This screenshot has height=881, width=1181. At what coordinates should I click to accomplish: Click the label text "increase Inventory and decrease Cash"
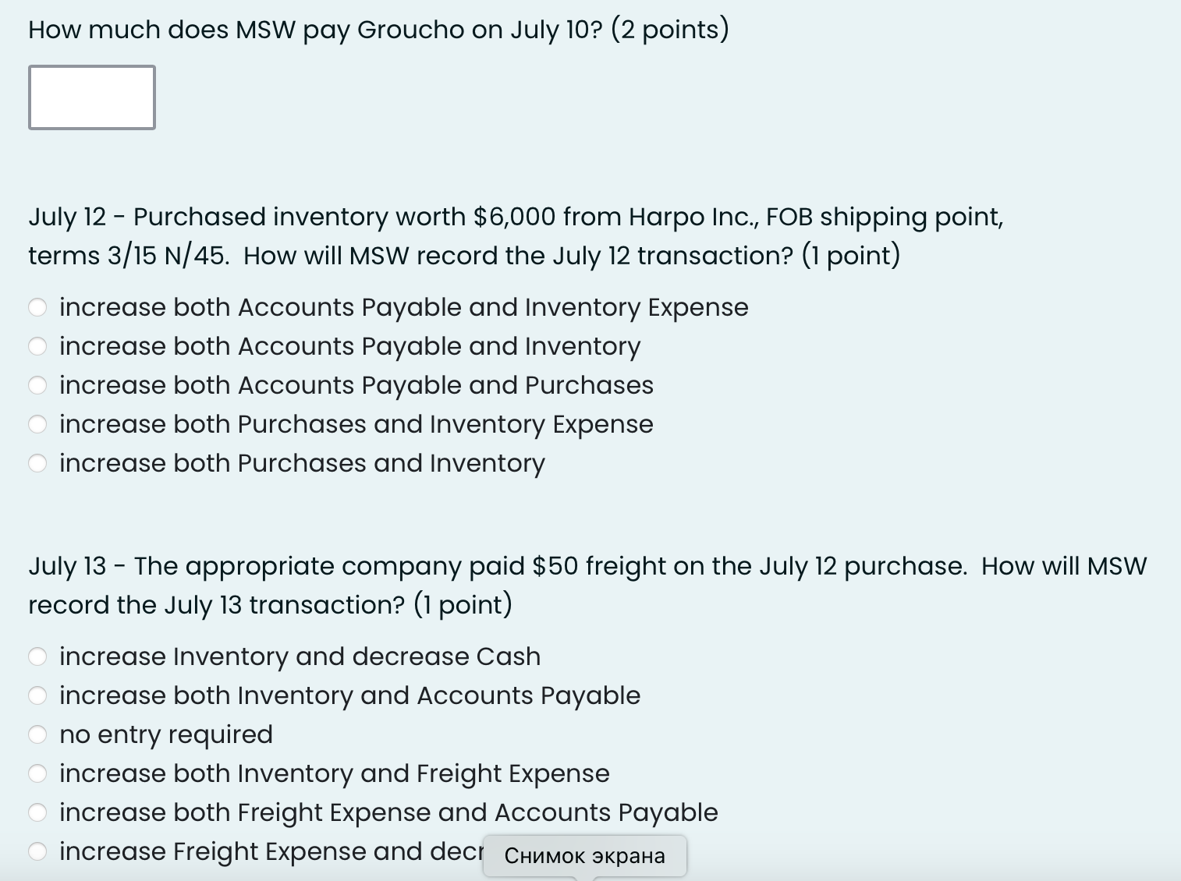(x=300, y=656)
